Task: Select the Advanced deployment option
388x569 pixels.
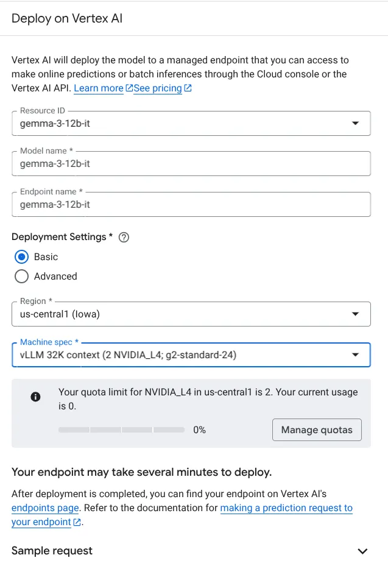Action: (x=21, y=277)
